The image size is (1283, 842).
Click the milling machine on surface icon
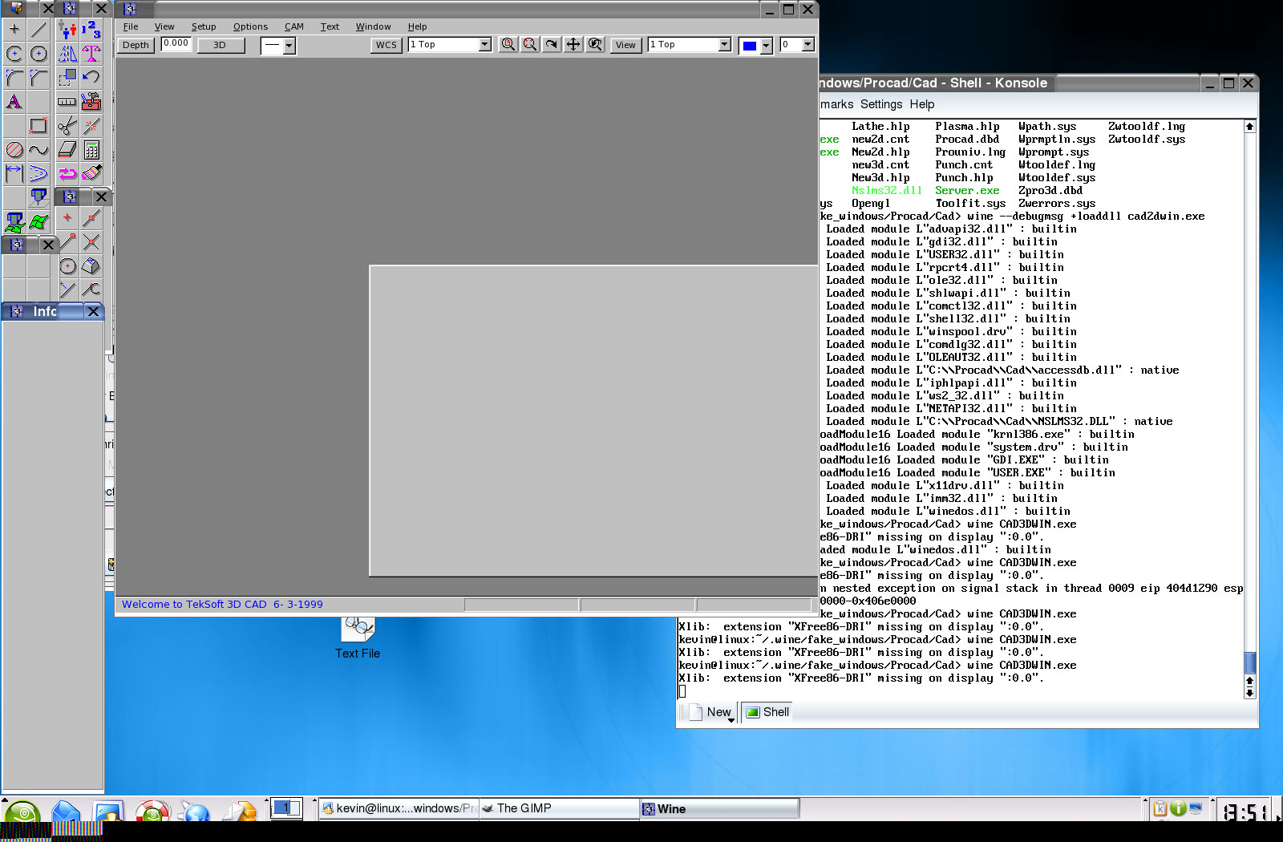pyautogui.click(x=14, y=222)
